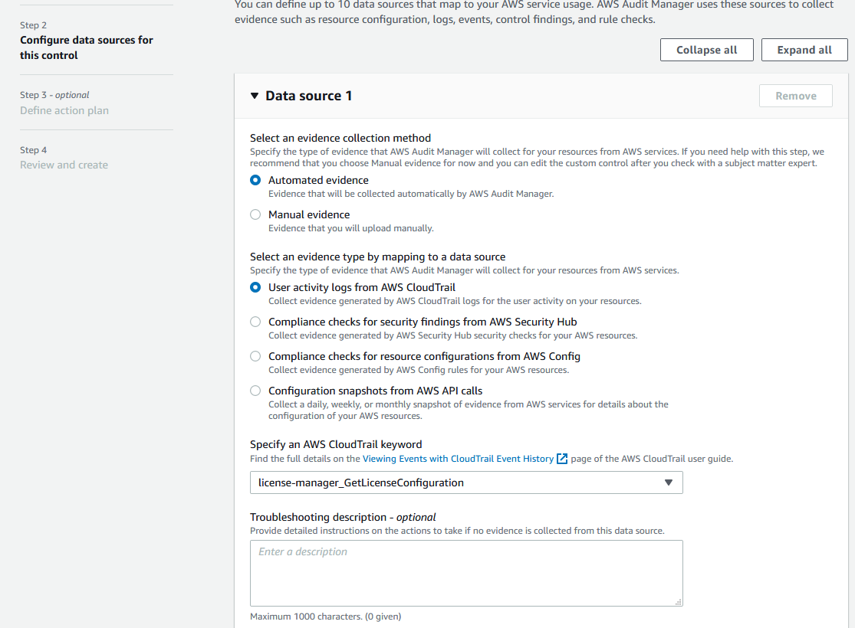The width and height of the screenshot is (855, 628).
Task: Choose User activity logs from AWS CloudTrail
Action: click(x=255, y=288)
